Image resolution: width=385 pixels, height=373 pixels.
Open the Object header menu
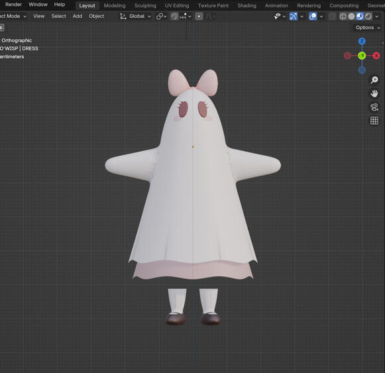(97, 16)
